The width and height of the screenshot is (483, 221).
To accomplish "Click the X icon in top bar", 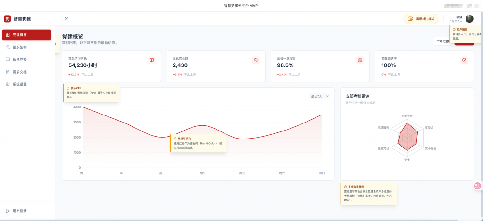I will click(66, 19).
